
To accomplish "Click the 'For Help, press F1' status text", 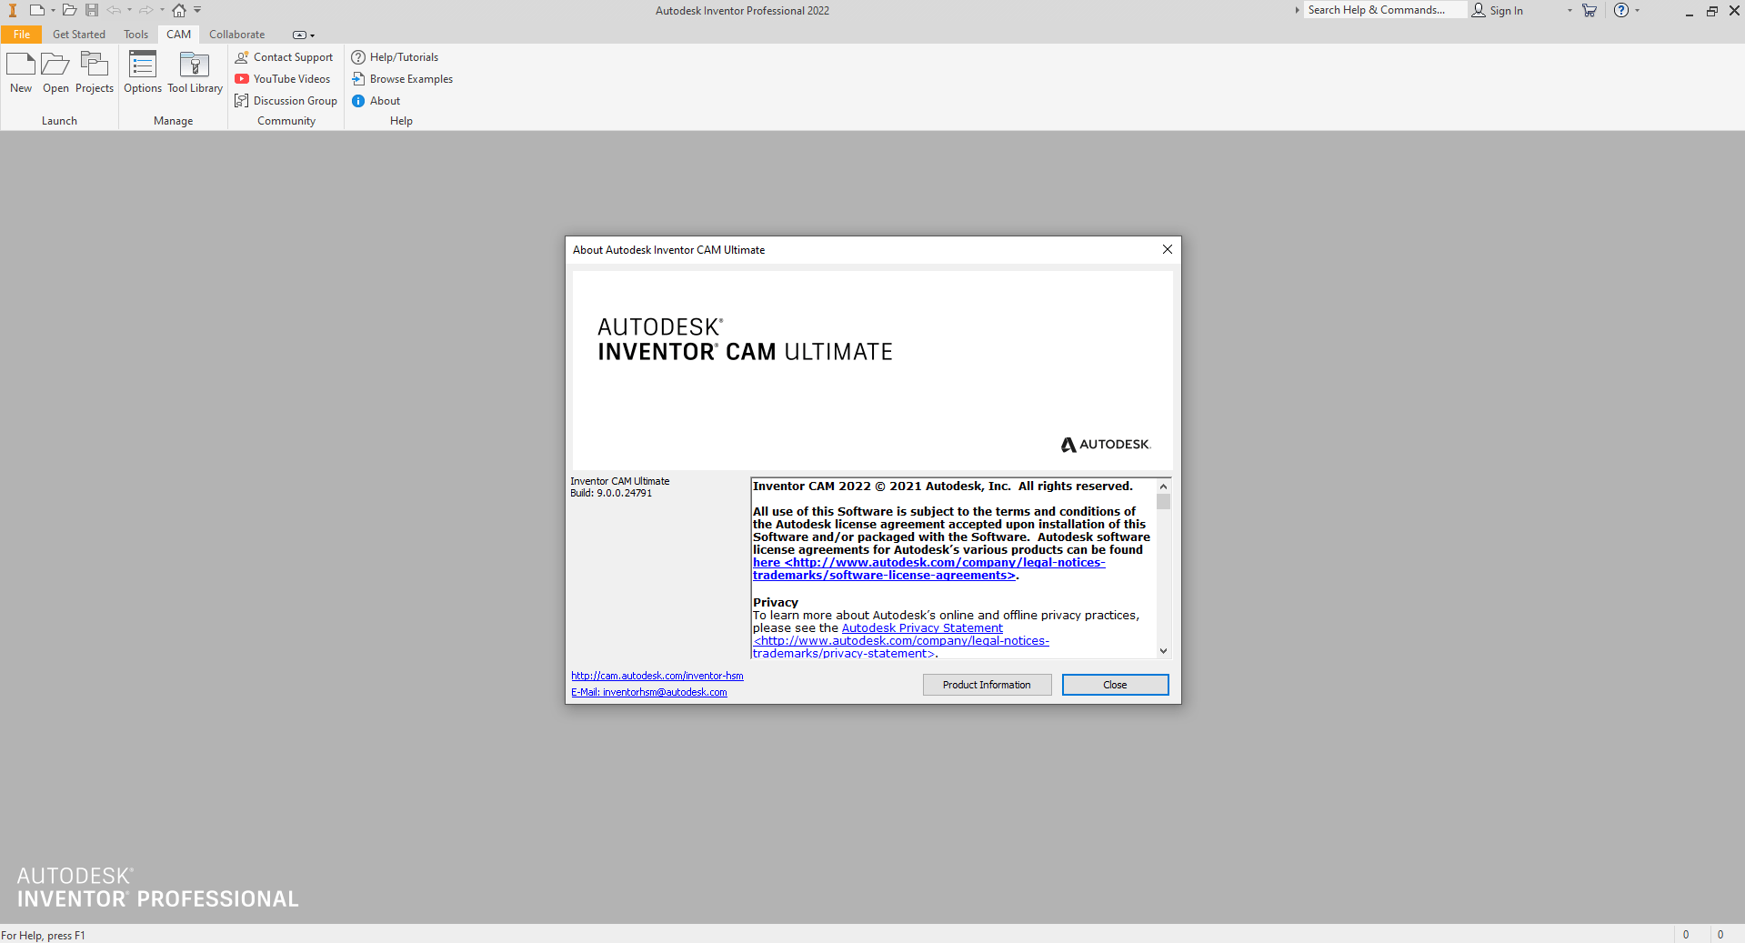I will point(43,936).
